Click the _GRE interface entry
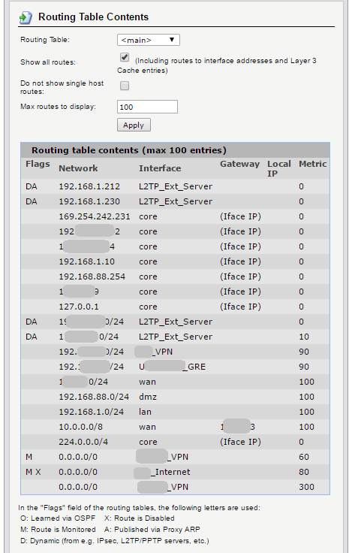 (x=173, y=367)
